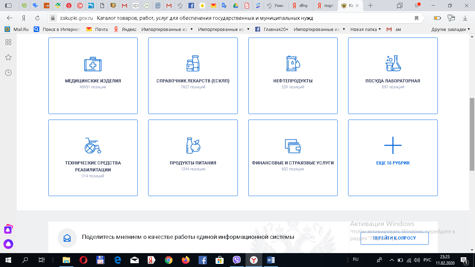Open Viber from the Windows taskbar
This screenshot has height=267, width=475.
pos(237,260)
